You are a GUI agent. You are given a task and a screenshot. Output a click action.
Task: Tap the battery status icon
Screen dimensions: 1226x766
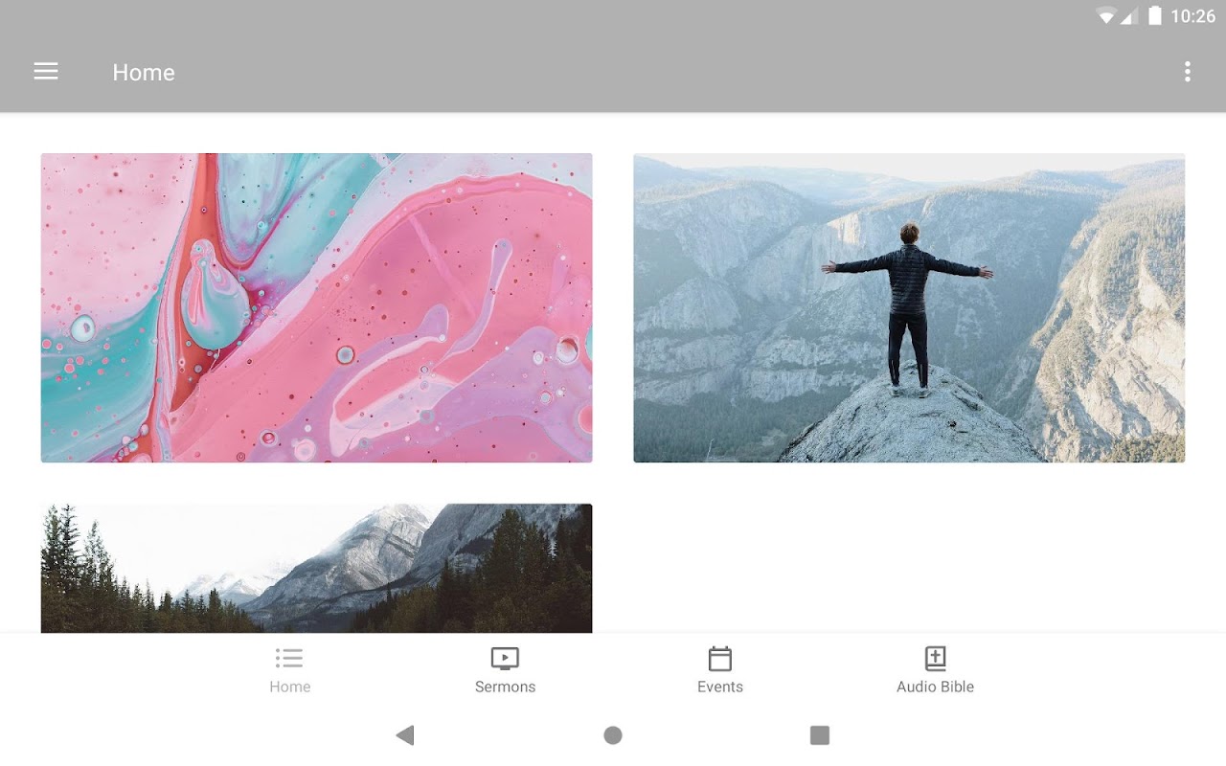tap(1155, 16)
